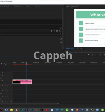Click the timeline add marker icon
This screenshot has width=105, height=112.
pos(2,64)
